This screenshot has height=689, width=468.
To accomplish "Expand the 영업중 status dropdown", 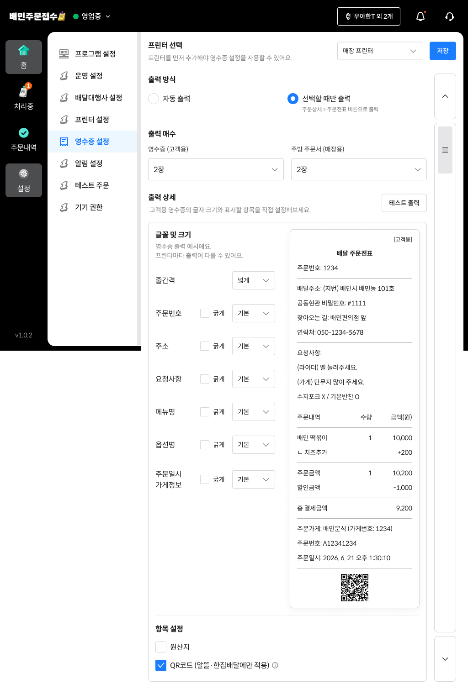I will (x=92, y=16).
